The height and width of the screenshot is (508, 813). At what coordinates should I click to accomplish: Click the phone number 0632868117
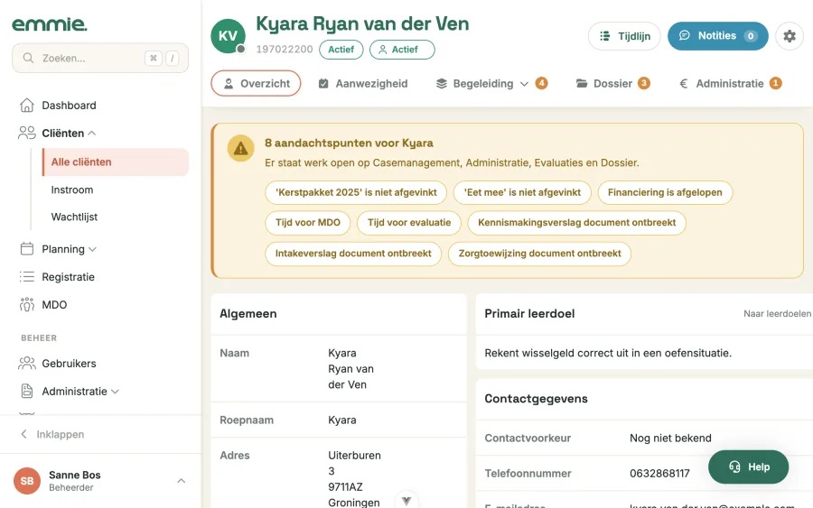659,474
